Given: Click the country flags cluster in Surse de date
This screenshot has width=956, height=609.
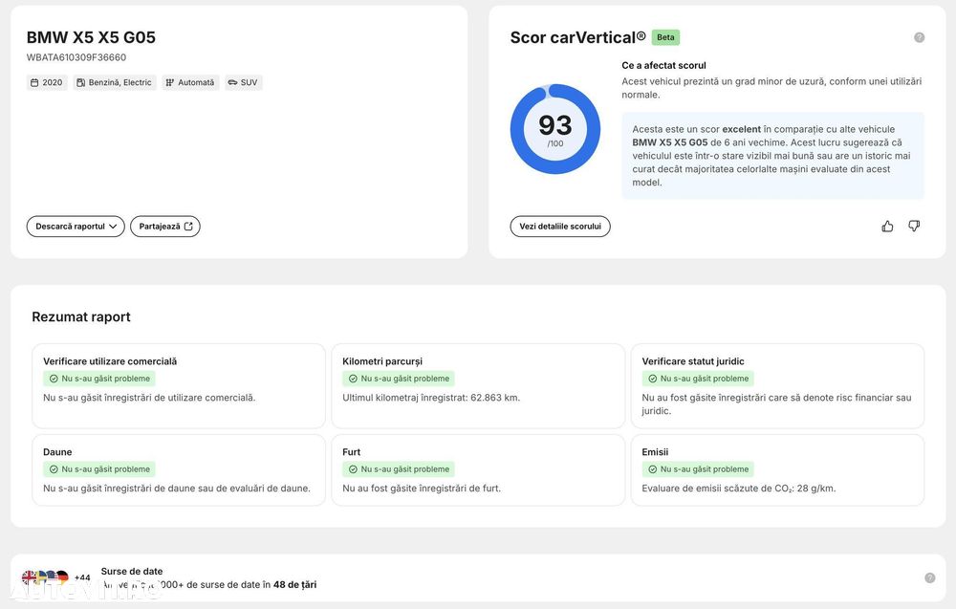Looking at the screenshot, I should [45, 576].
